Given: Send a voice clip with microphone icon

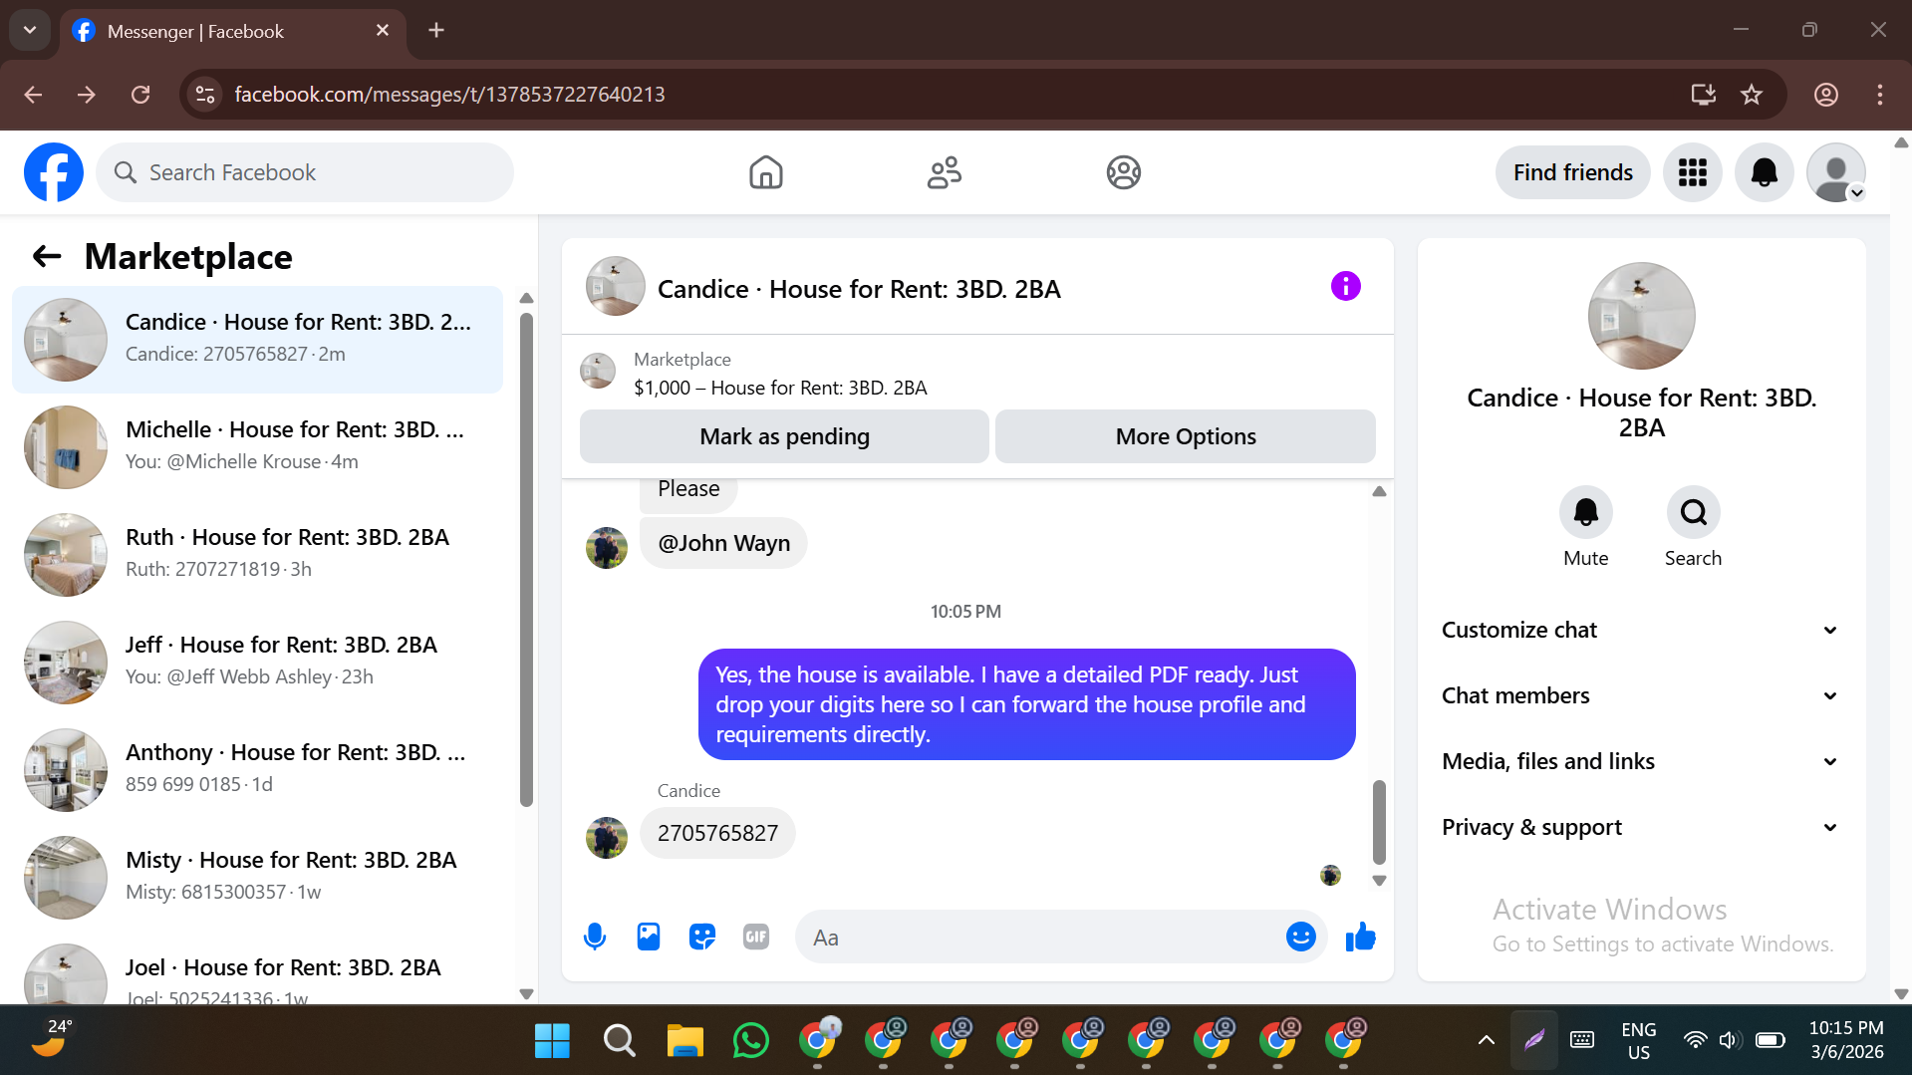Looking at the screenshot, I should (x=595, y=937).
